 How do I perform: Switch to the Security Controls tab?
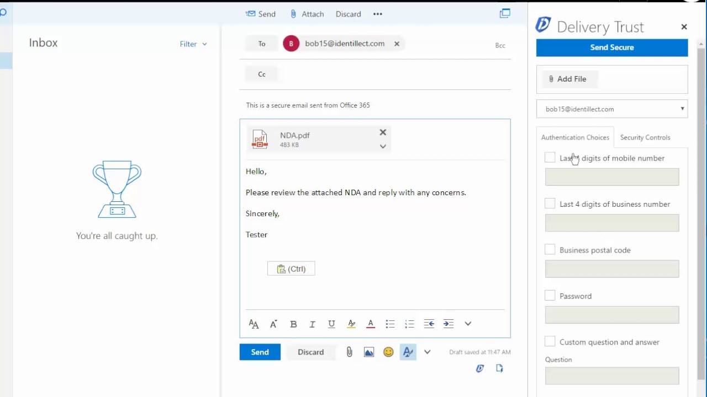click(645, 137)
